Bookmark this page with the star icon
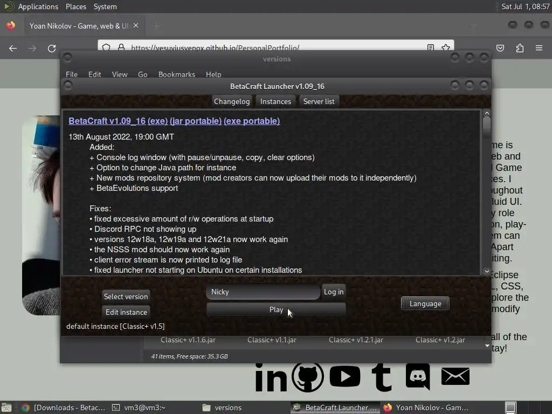This screenshot has height=414, width=552. (x=446, y=47)
